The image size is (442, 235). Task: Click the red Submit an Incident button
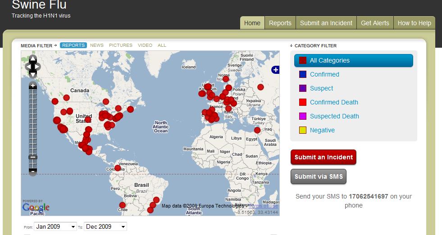click(324, 157)
